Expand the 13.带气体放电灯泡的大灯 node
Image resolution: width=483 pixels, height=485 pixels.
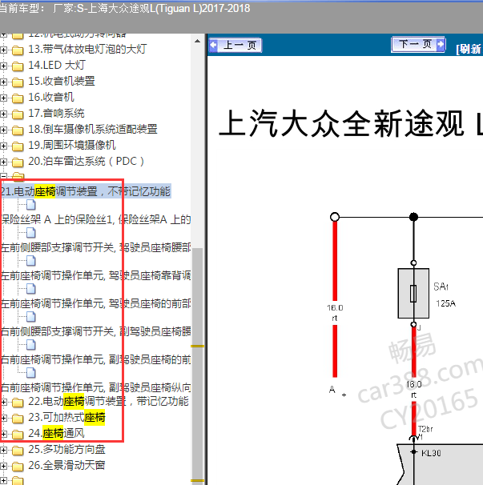[x=3, y=50]
